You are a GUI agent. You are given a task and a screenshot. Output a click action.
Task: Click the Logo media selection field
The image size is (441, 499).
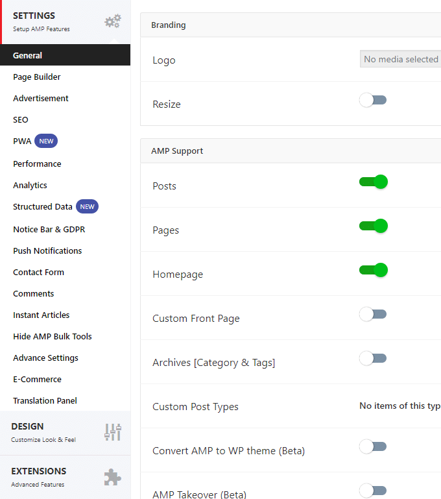(x=400, y=59)
